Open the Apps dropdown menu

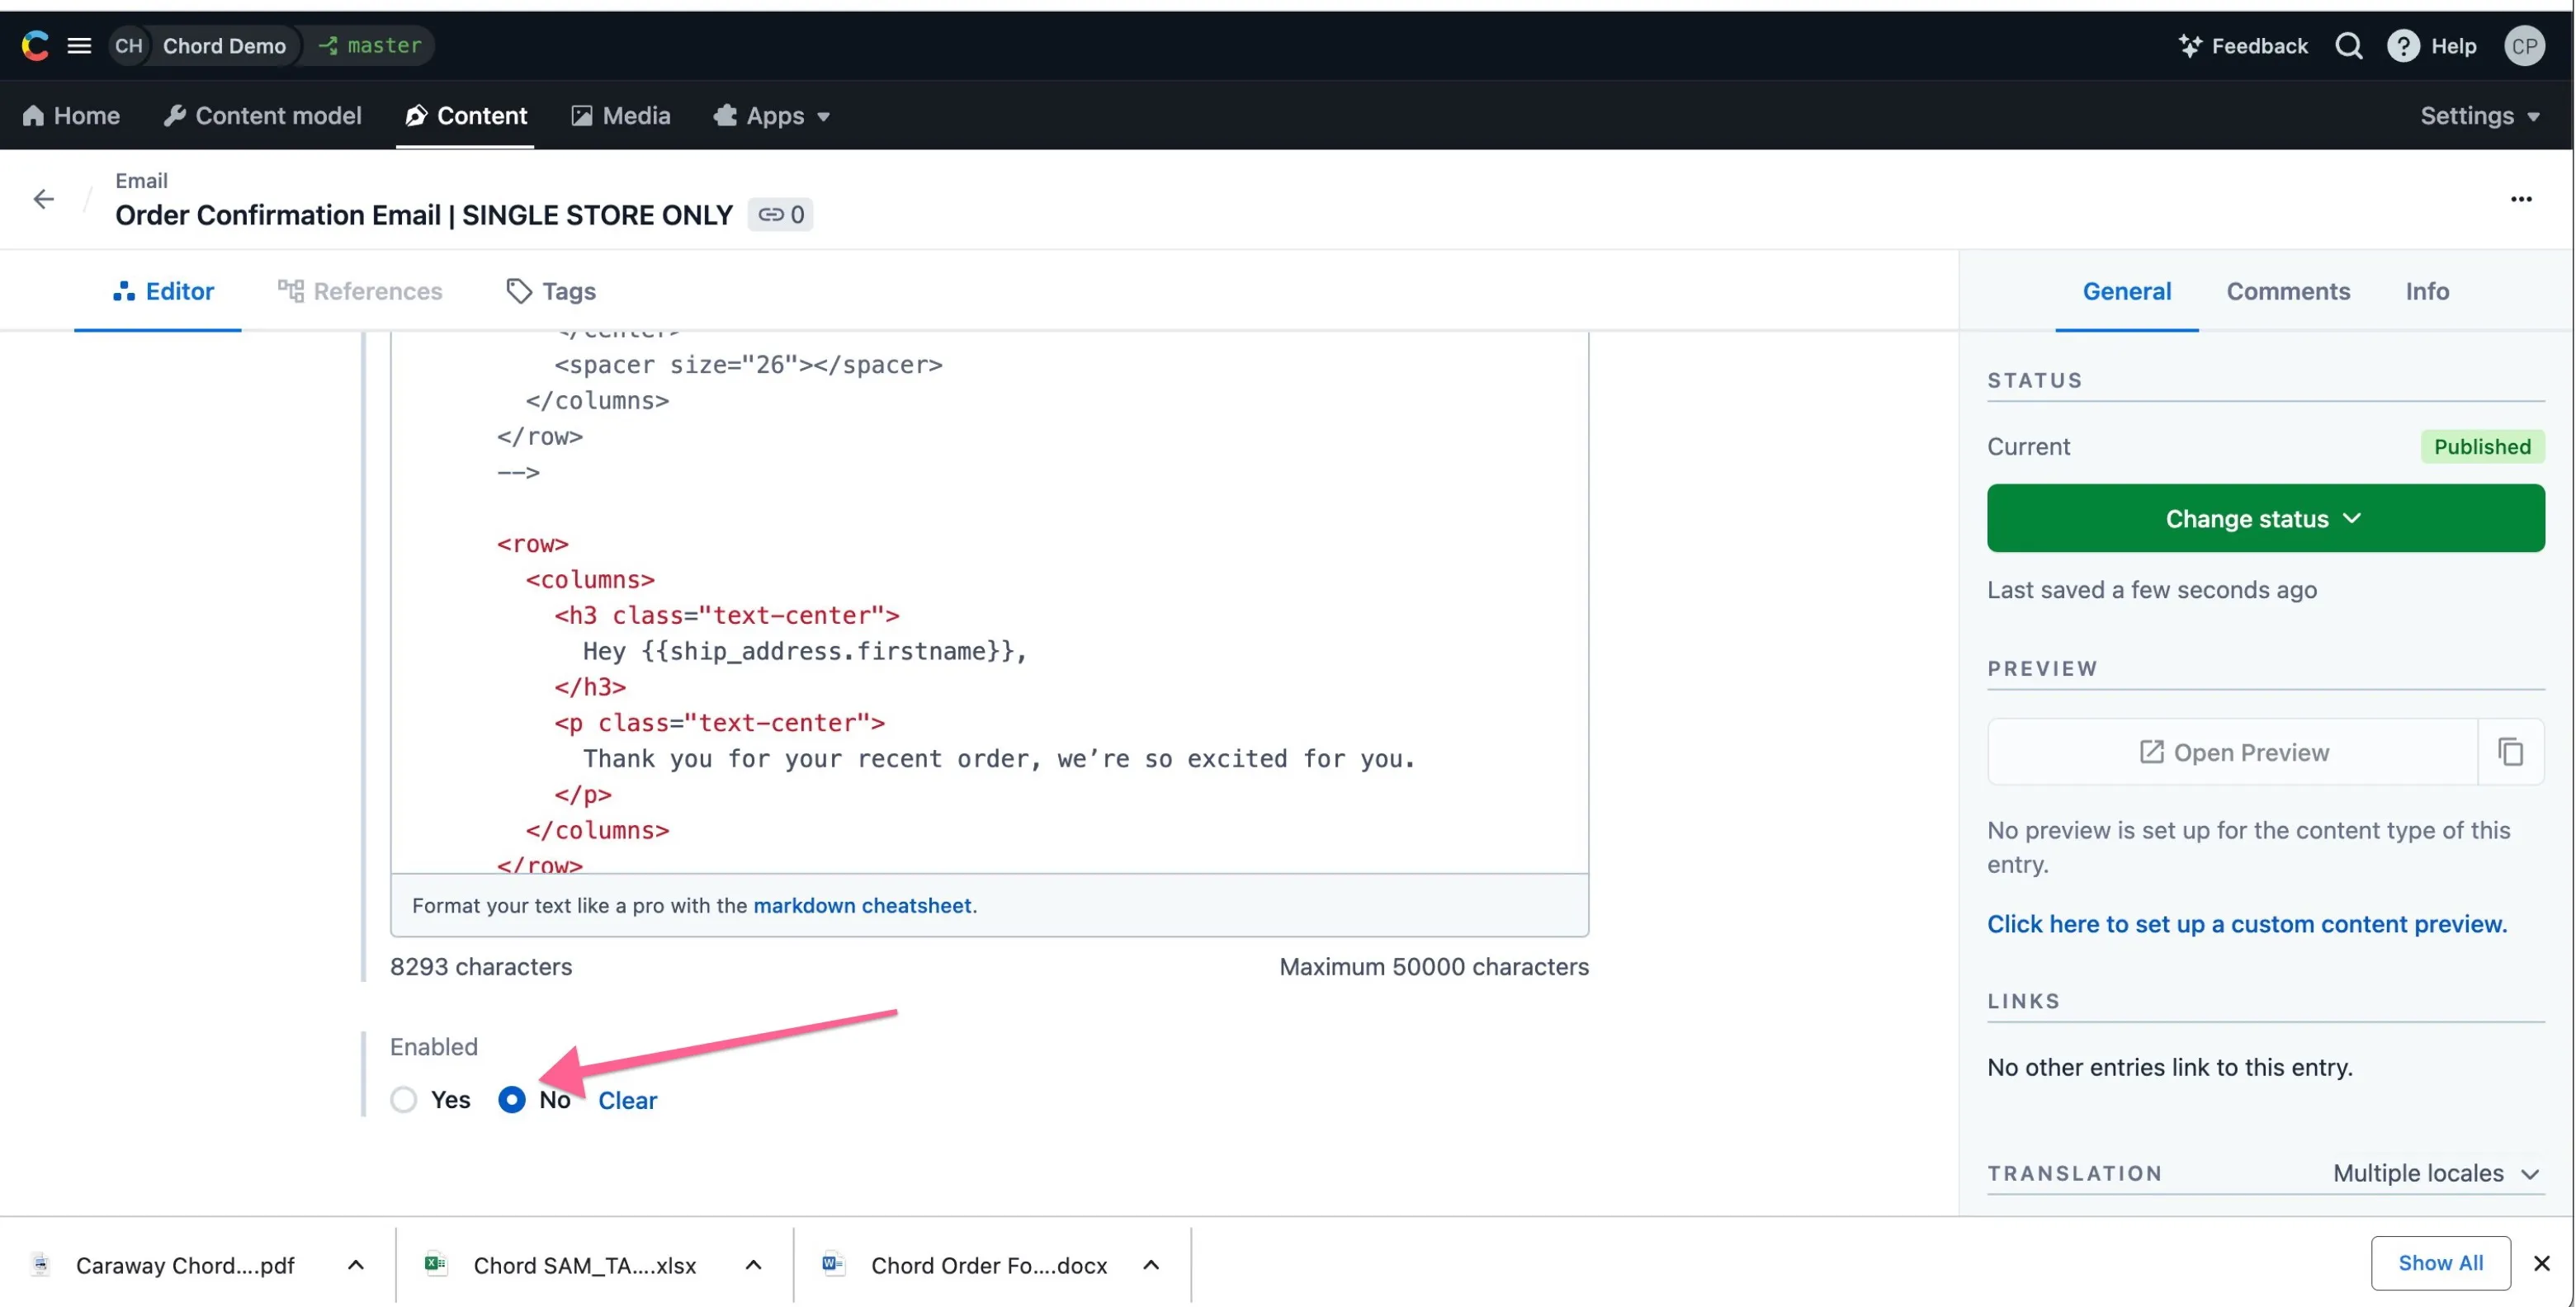pyautogui.click(x=772, y=115)
